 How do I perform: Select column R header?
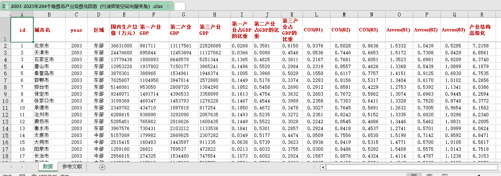click(x=481, y=14)
